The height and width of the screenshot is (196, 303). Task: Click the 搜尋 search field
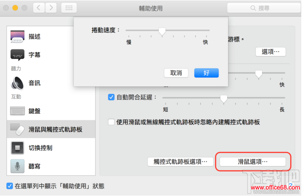pos(264,8)
